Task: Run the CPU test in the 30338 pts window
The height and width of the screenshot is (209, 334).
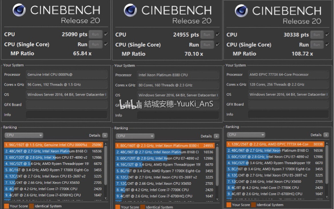Action: 317,35
